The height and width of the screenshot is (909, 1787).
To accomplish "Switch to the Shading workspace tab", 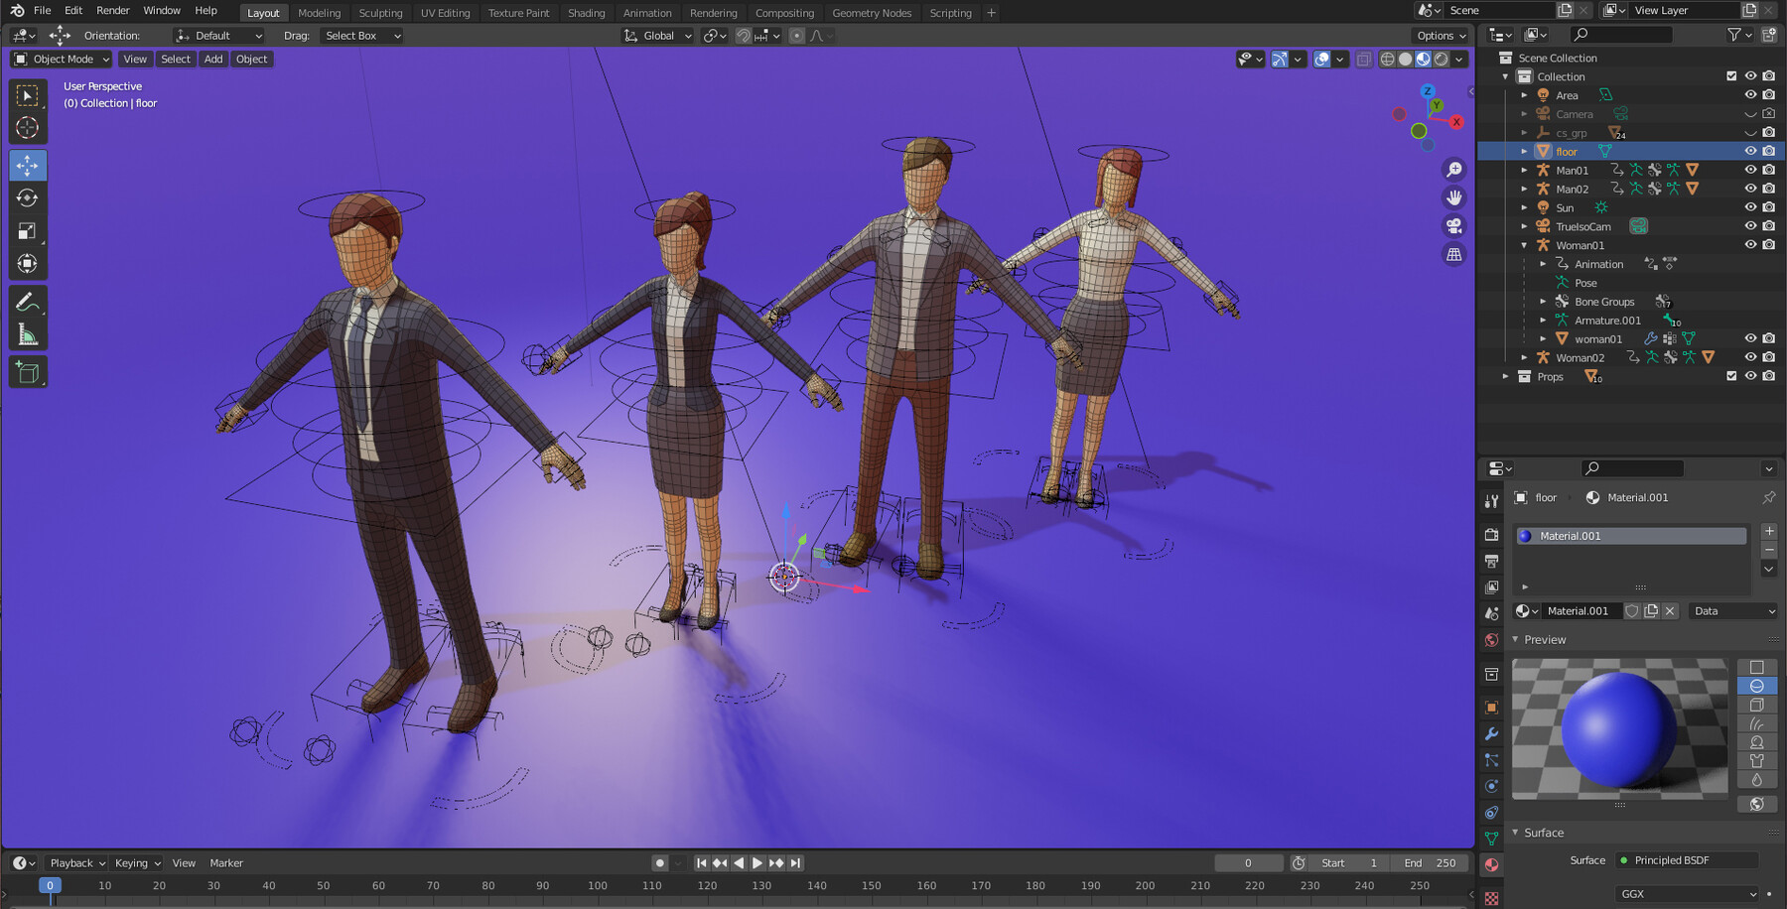I will (586, 13).
